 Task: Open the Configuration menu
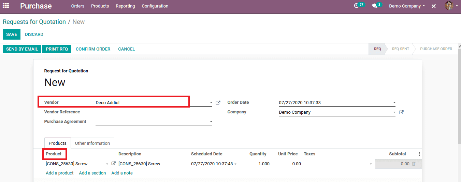pyautogui.click(x=155, y=6)
